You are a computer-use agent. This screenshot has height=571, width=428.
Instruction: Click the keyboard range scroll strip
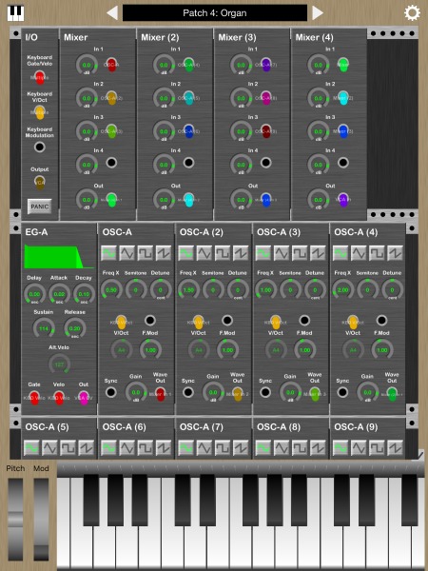coord(243,469)
